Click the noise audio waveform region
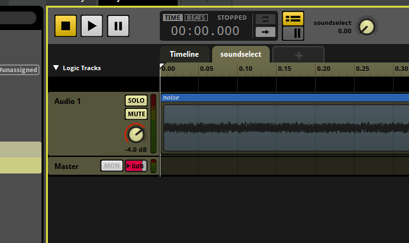Screen dimensions: 409x243 coord(286,128)
